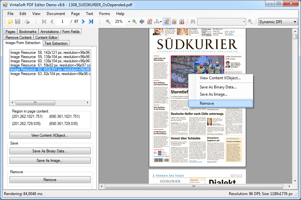Viewport: 301px width, 200px height.
Task: Open the Edit menu
Action: [x=23, y=14]
